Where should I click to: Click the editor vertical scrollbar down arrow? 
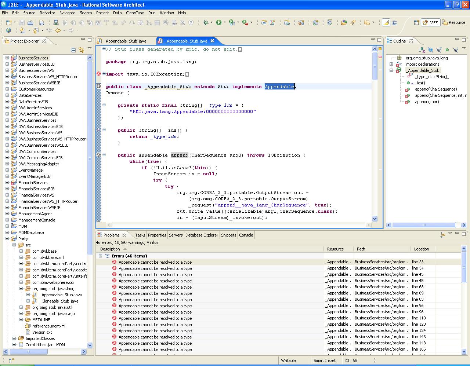click(x=375, y=219)
